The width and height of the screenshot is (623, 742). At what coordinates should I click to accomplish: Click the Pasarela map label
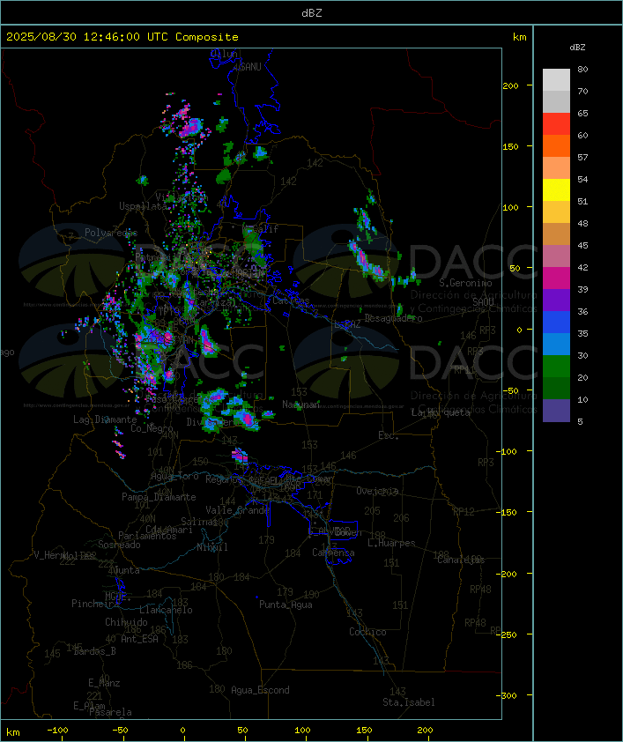(110, 712)
